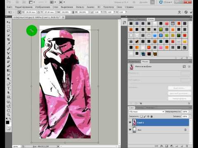Viewport: 198px width, 148px height.
Task: Cancel transform with the circle-slash icon
Action: (186, 12)
